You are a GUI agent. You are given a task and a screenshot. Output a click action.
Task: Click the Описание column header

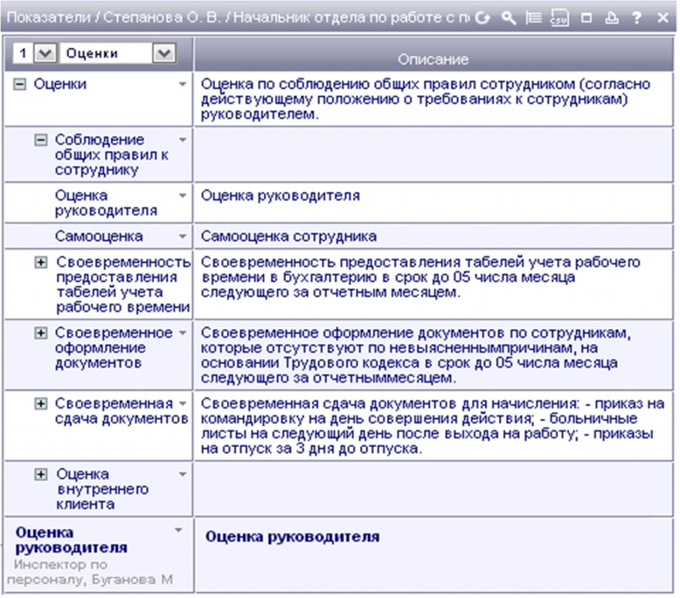(433, 59)
